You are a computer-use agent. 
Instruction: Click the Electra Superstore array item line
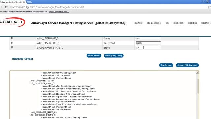point(68,89)
